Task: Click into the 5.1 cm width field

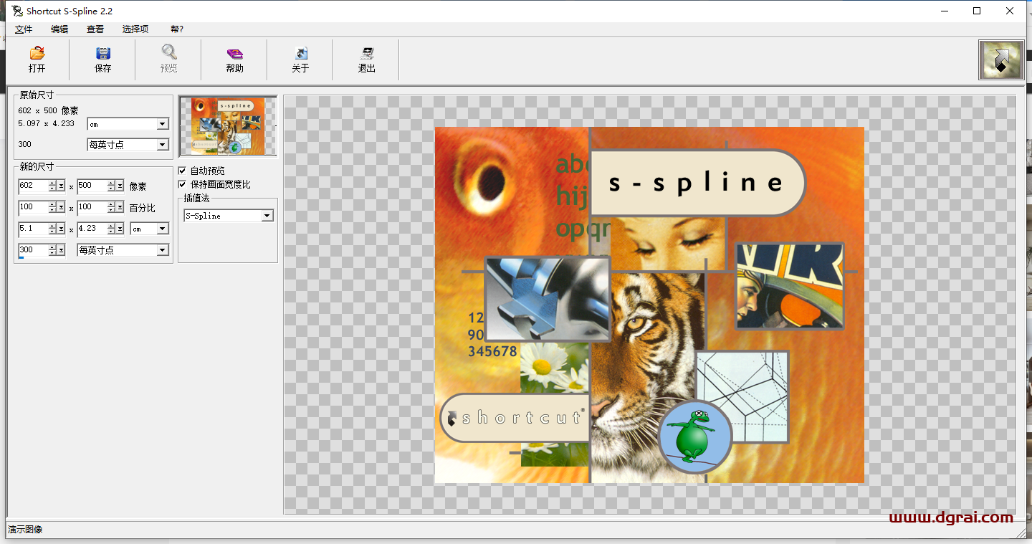Action: [x=33, y=229]
